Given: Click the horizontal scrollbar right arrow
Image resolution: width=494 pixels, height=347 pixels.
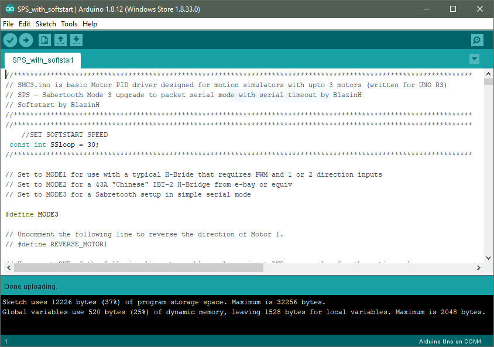Looking at the screenshot, I should 479,267.
